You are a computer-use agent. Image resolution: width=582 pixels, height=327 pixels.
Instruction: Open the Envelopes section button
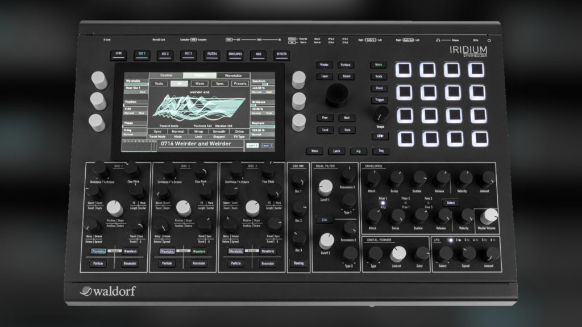pyautogui.click(x=235, y=55)
